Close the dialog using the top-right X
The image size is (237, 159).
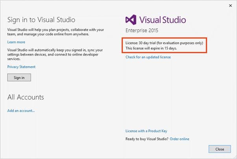pyautogui.click(x=230, y=6)
